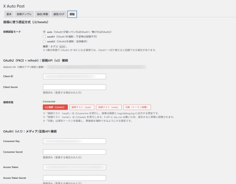Viewport: 236px width, 184px height.
Task: Select the 通信/ログ tab
Action: click(x=59, y=14)
